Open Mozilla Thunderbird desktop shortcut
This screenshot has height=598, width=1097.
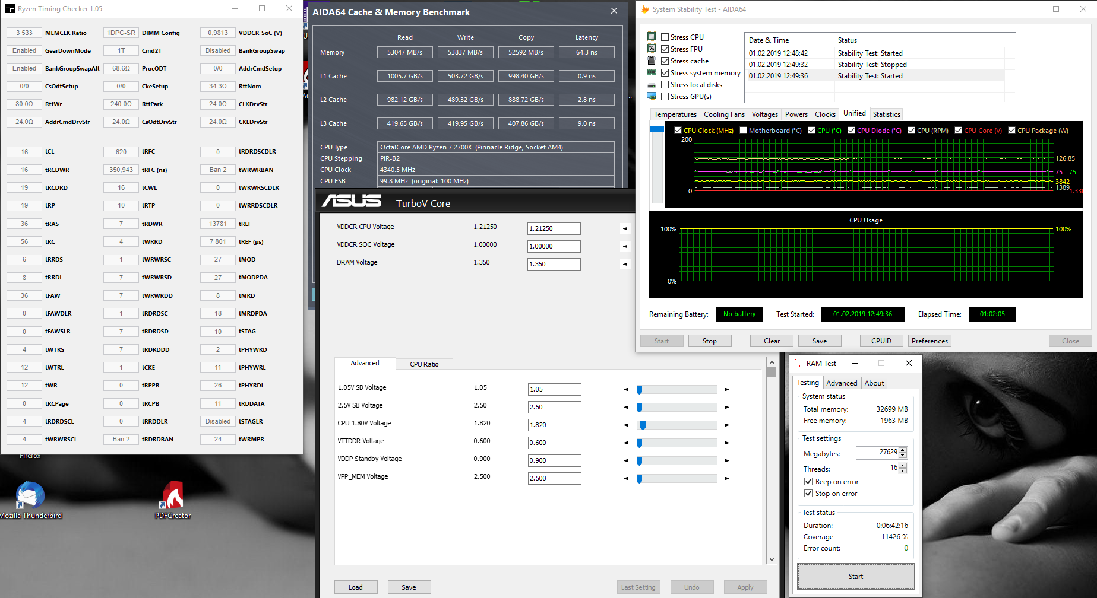click(30, 500)
